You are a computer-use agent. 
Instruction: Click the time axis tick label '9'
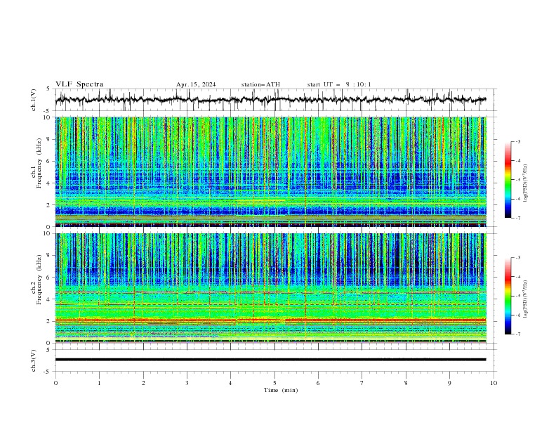449,383
